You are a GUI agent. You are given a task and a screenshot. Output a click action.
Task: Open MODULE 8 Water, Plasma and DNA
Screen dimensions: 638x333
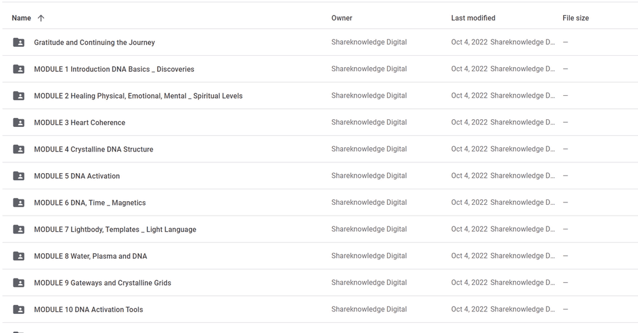[90, 256]
